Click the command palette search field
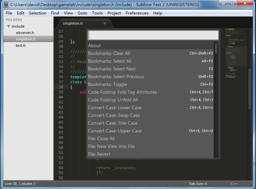Viewport: 256px width, 189px height. [x=153, y=35]
